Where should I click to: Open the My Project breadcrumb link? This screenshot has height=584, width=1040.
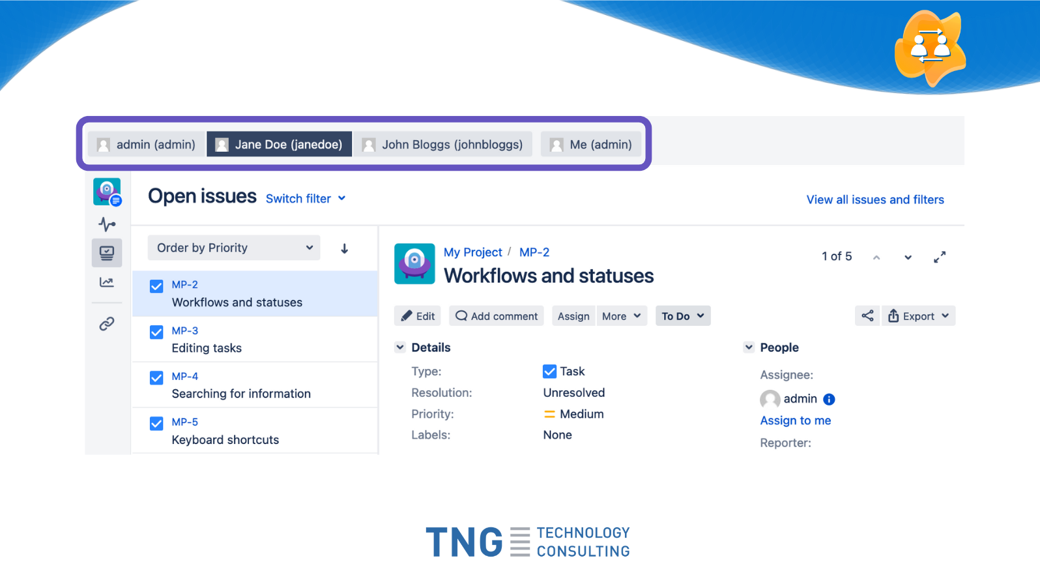[x=473, y=252]
